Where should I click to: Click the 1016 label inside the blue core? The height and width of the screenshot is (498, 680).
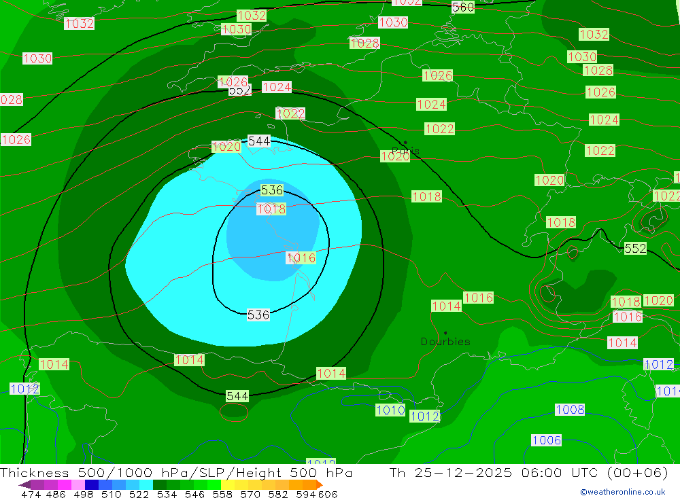tap(301, 258)
